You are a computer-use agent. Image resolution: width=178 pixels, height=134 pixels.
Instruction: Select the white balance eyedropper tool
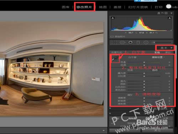tap(115, 59)
